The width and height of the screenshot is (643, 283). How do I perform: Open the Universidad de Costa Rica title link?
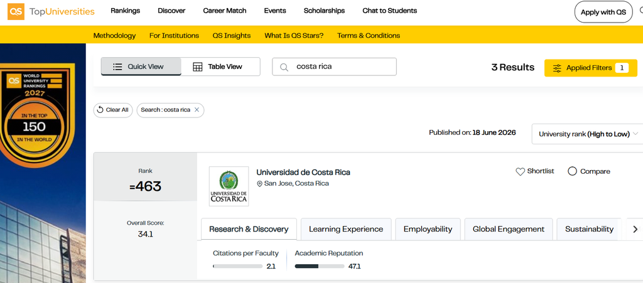click(303, 173)
